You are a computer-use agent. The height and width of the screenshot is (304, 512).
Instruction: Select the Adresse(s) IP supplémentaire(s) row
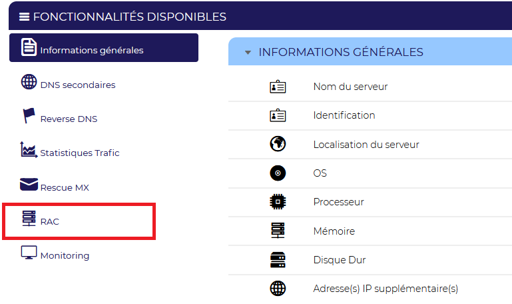pyautogui.click(x=370, y=289)
